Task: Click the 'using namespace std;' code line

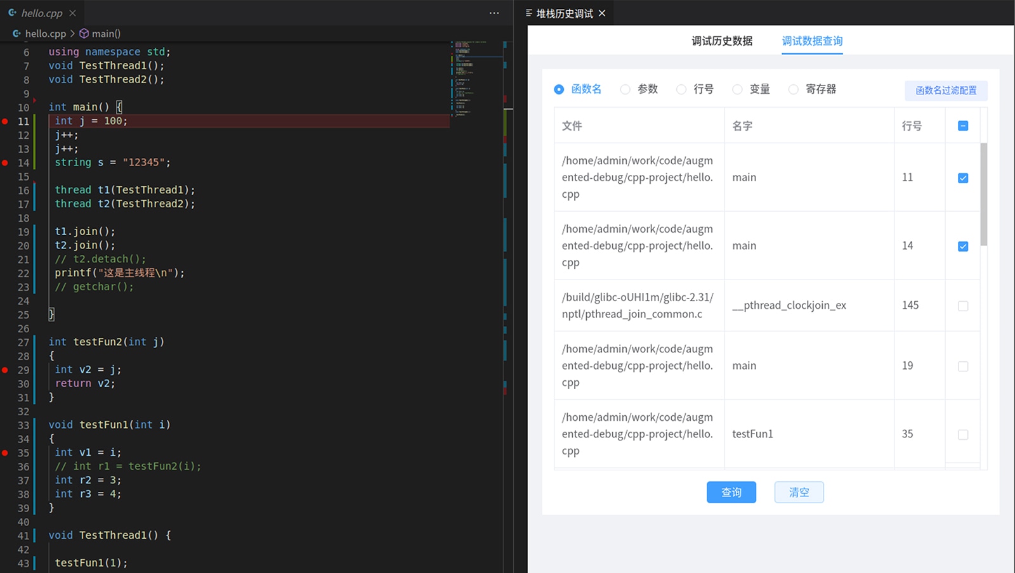Action: [x=110, y=52]
